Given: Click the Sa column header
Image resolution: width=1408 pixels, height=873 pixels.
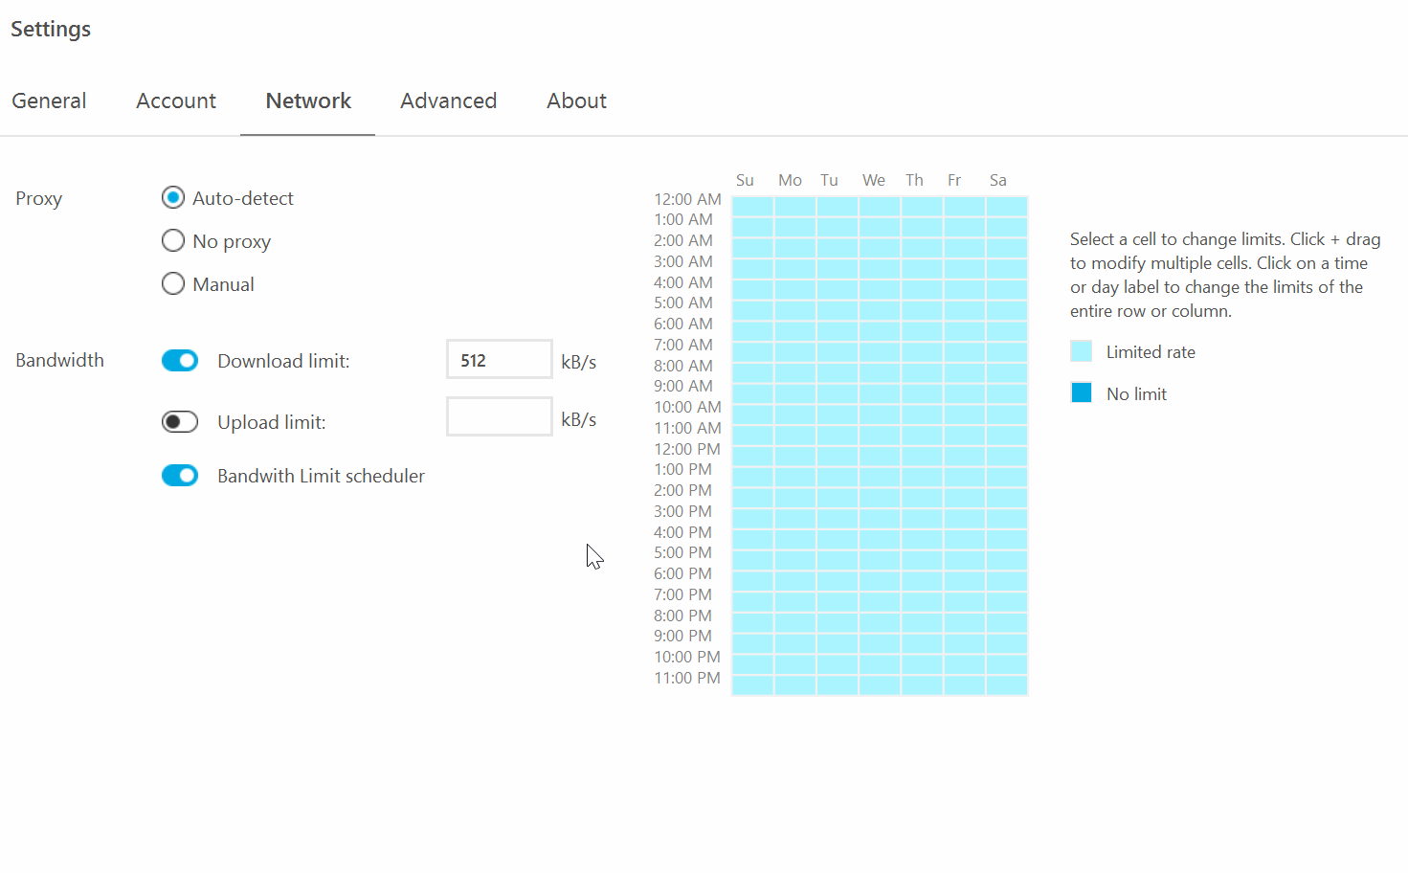Looking at the screenshot, I should 998,180.
